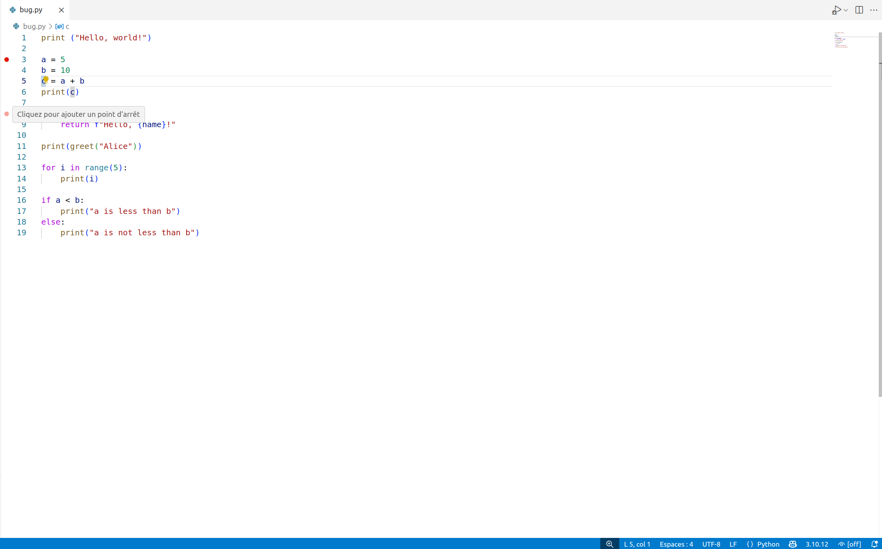Expand the run button dropdown chevron
The height and width of the screenshot is (549, 882).
[x=845, y=10]
